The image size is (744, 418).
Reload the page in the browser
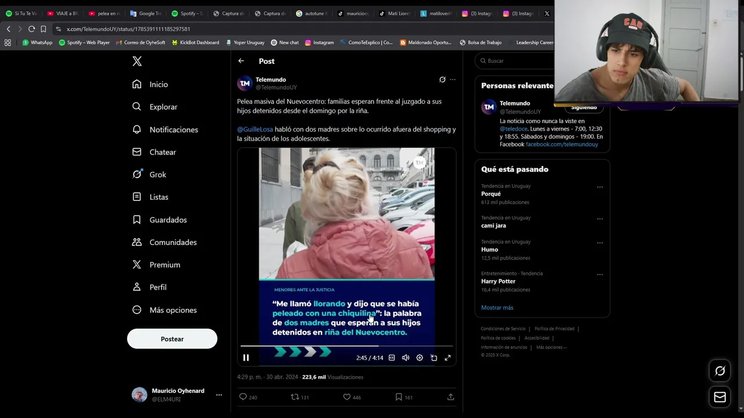point(31,29)
